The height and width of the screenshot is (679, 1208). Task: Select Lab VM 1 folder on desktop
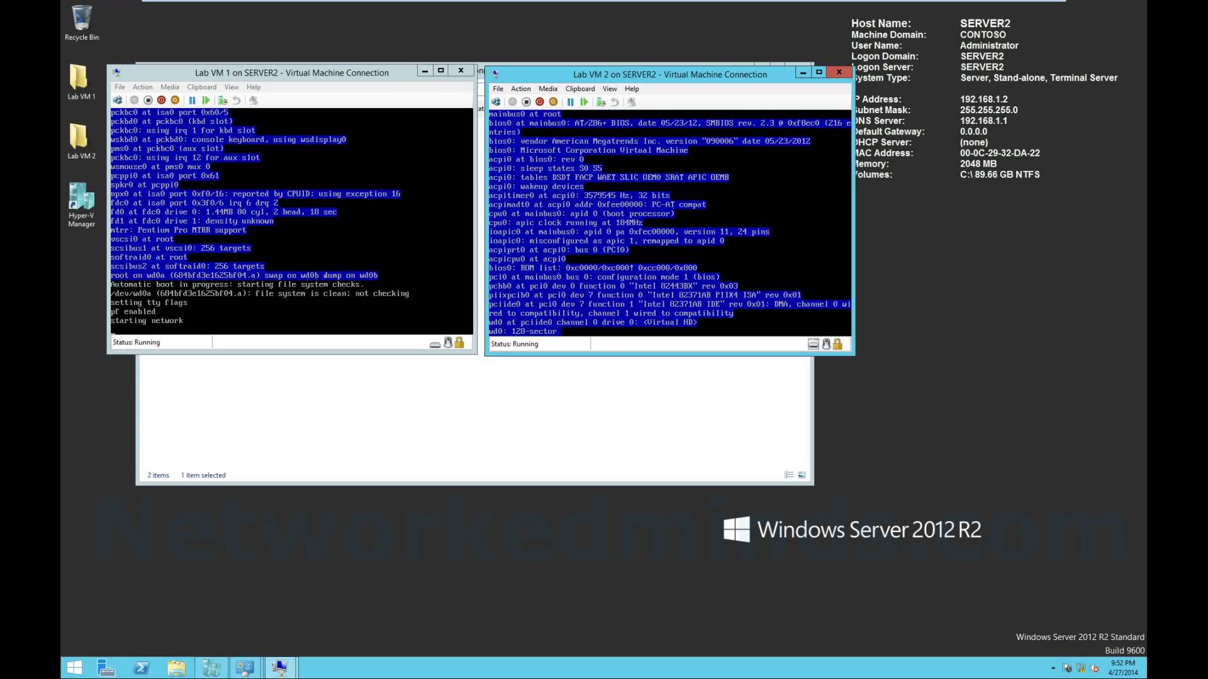click(x=82, y=82)
